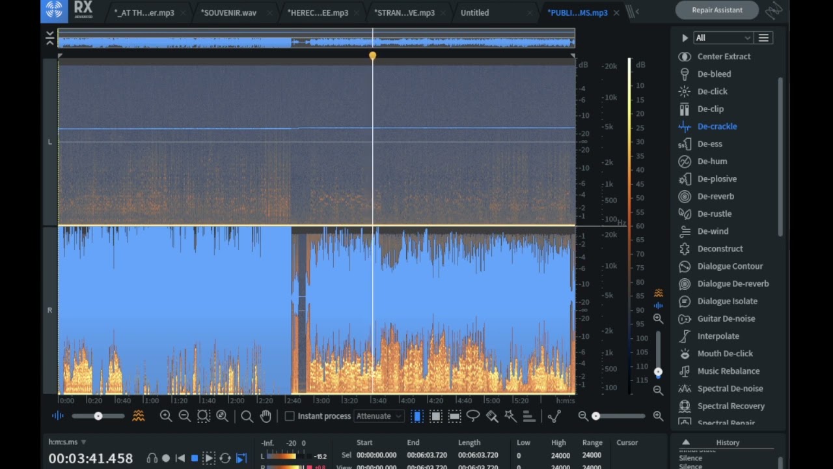Select the brush selection tool

(492, 416)
